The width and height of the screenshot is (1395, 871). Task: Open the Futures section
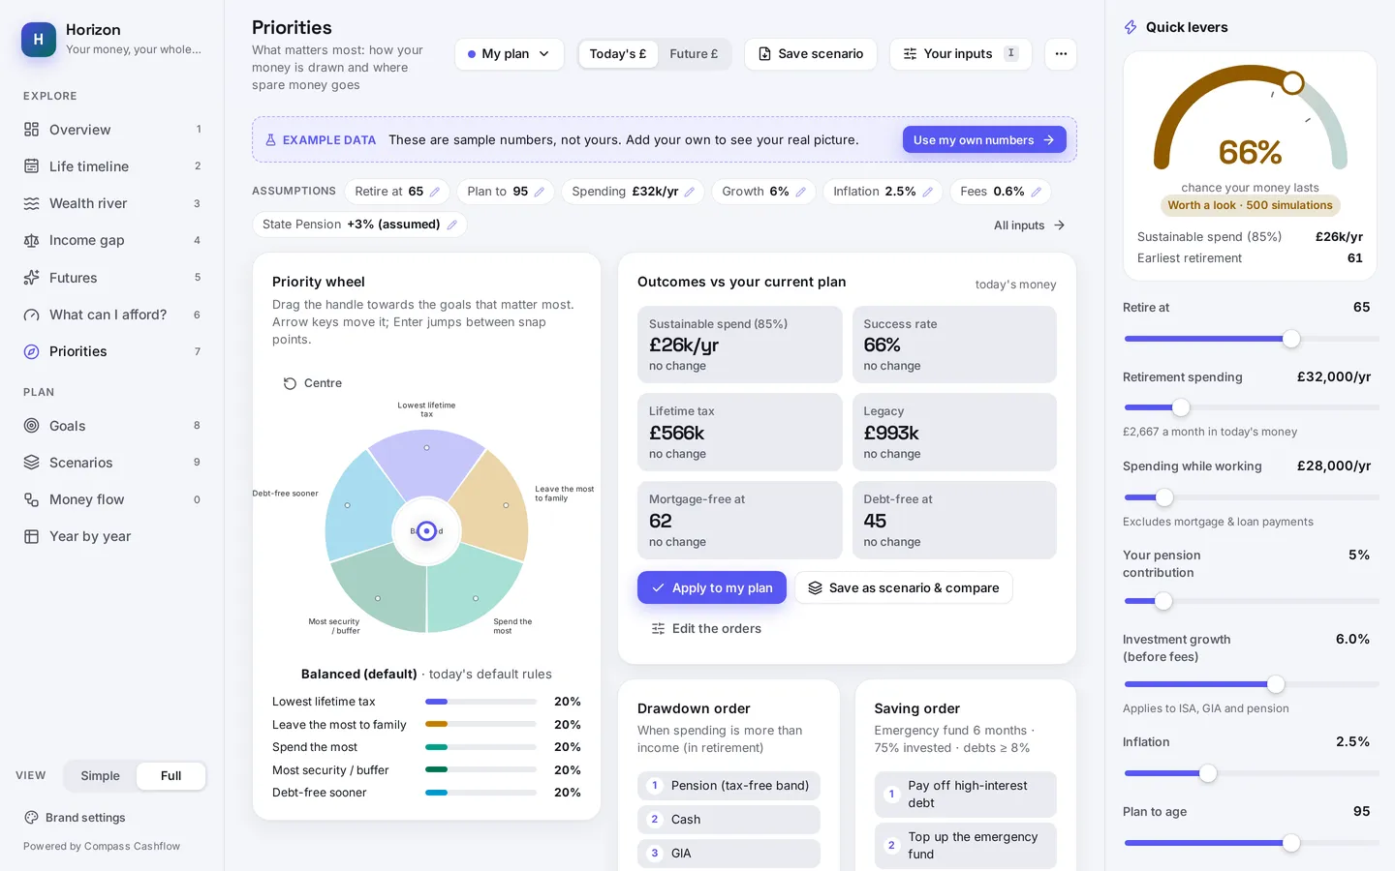(112, 278)
